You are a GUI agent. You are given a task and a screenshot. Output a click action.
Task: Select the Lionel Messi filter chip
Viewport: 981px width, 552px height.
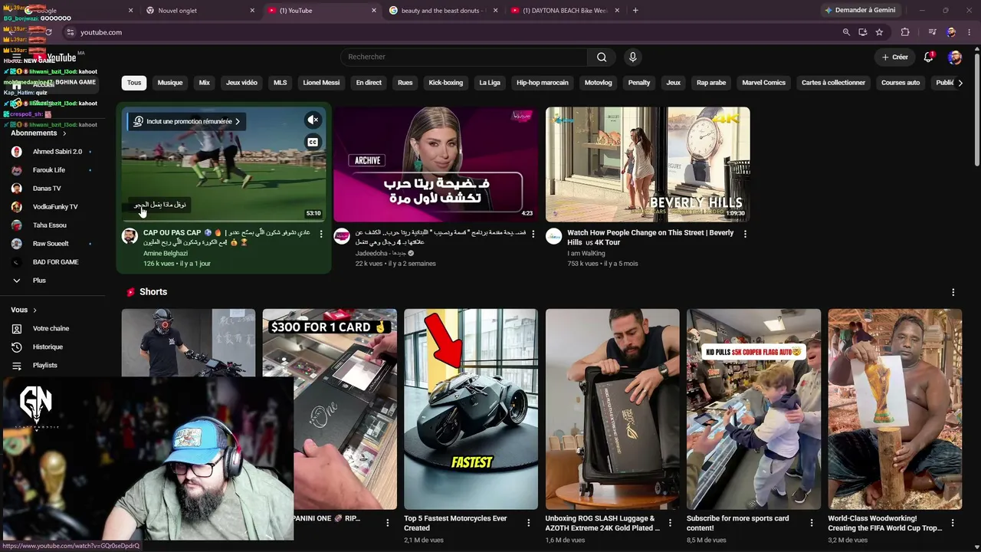point(321,83)
